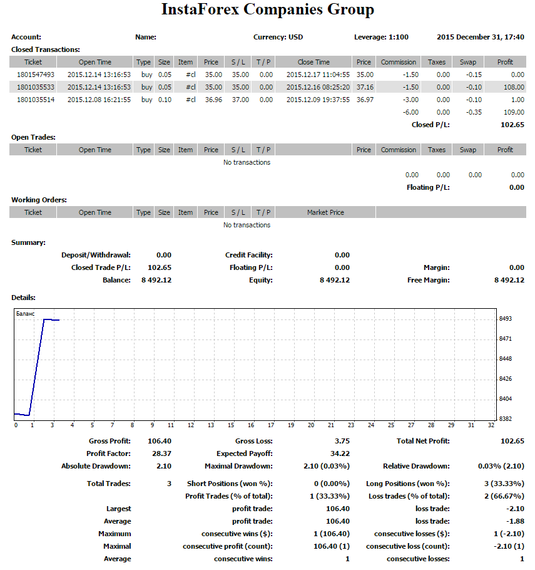This screenshot has height=570, width=535.
Task: Click close time "2015.12.17 11:04:55"
Action: (x=318, y=75)
